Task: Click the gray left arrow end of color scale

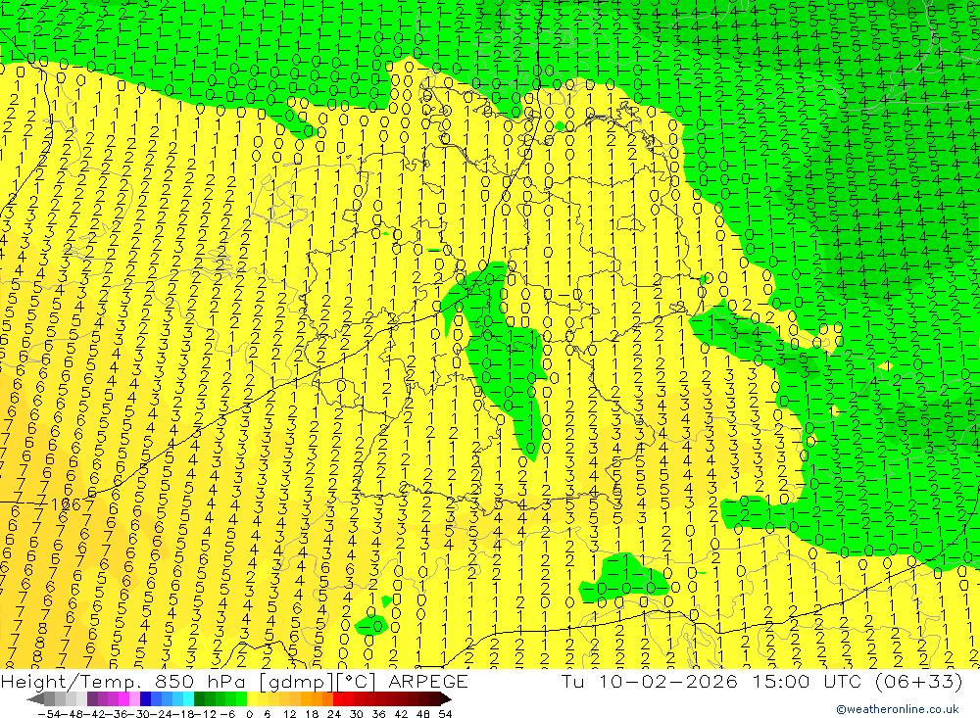Action: (x=35, y=699)
